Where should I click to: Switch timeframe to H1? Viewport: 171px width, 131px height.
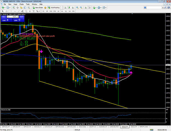click(59, 11)
